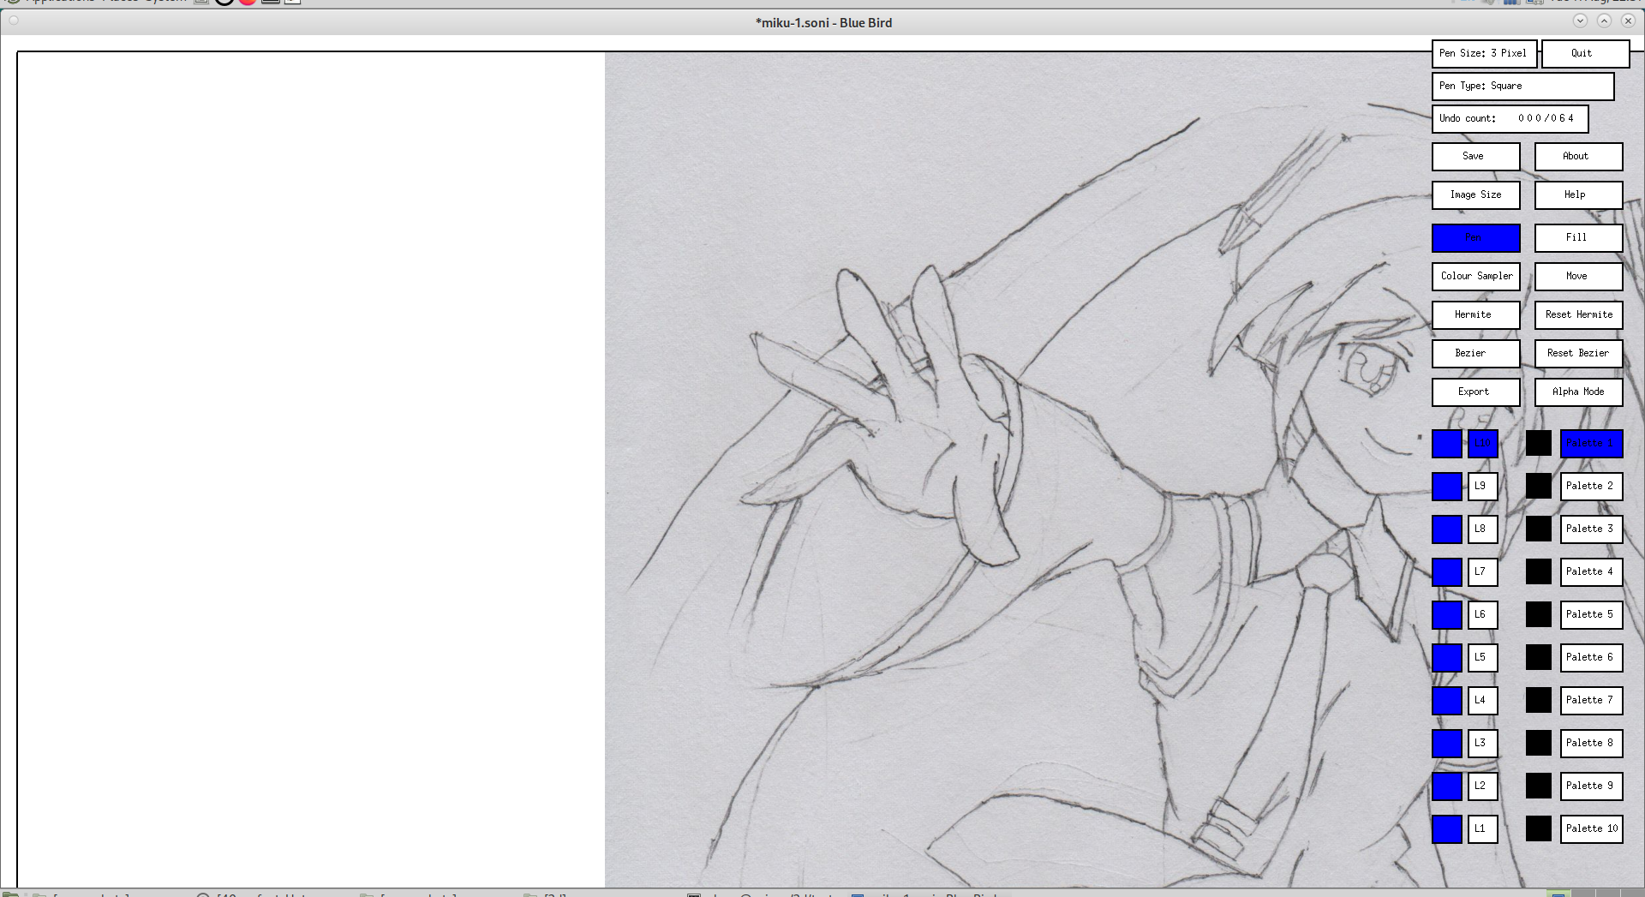Screen dimensions: 1645x897
Task: Click the black swatch beside Palette 2
Action: click(1539, 487)
